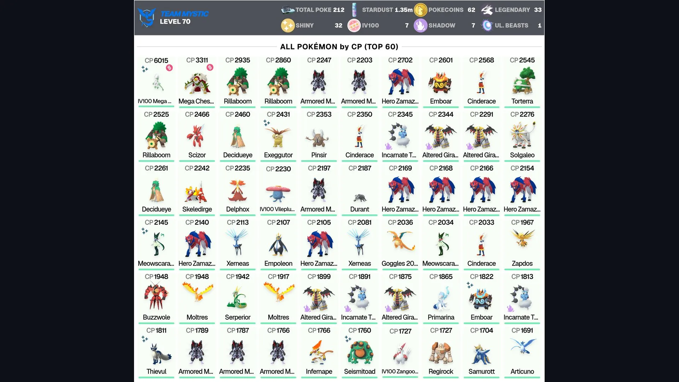The width and height of the screenshot is (679, 382).
Task: Select the Zapdos sprite
Action: coord(523,238)
